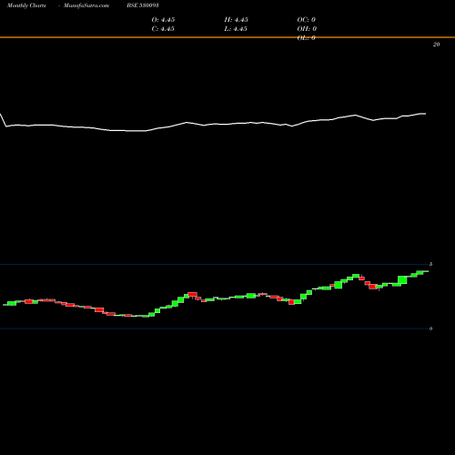Click the 'OL: 0' value
Viewport: 455px width, 455px height.
[x=307, y=38]
